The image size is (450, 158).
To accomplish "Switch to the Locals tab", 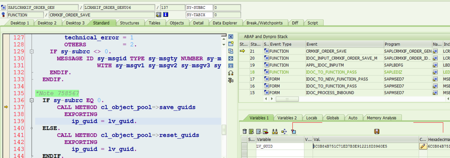I will click(312, 118).
